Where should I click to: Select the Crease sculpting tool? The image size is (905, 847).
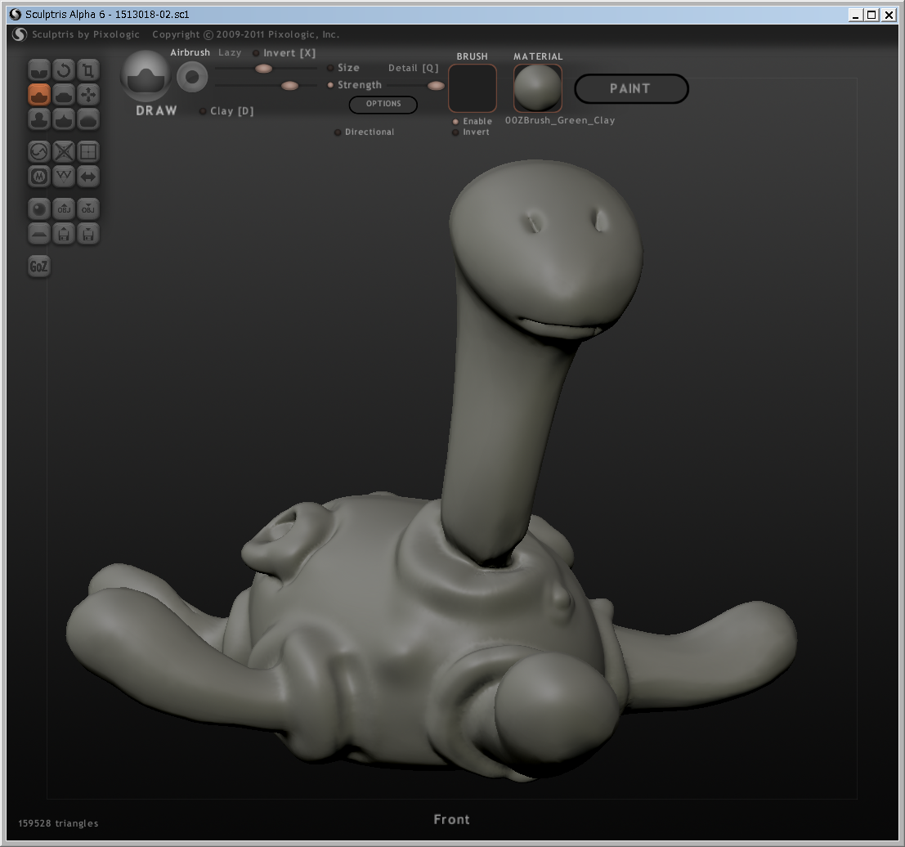coord(39,70)
